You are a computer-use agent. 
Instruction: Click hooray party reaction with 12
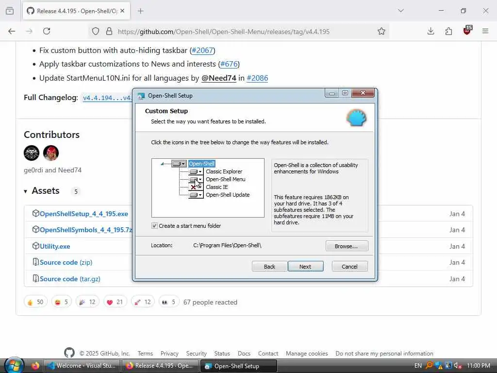tap(87, 302)
